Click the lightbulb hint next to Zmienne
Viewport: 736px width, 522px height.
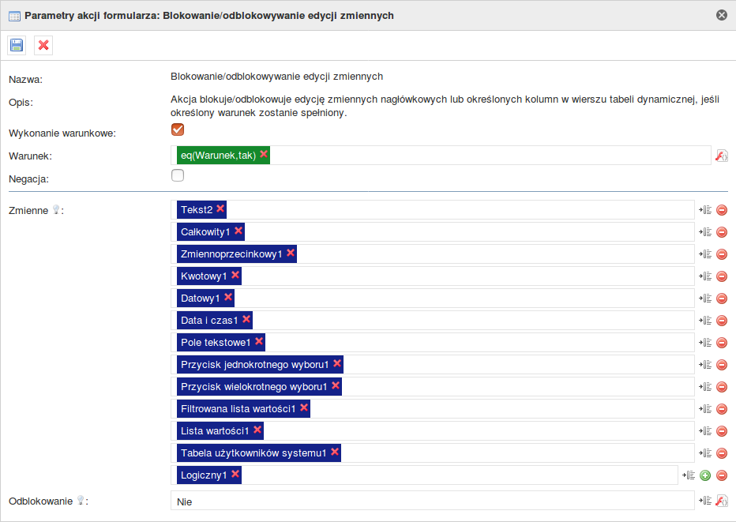(56, 209)
